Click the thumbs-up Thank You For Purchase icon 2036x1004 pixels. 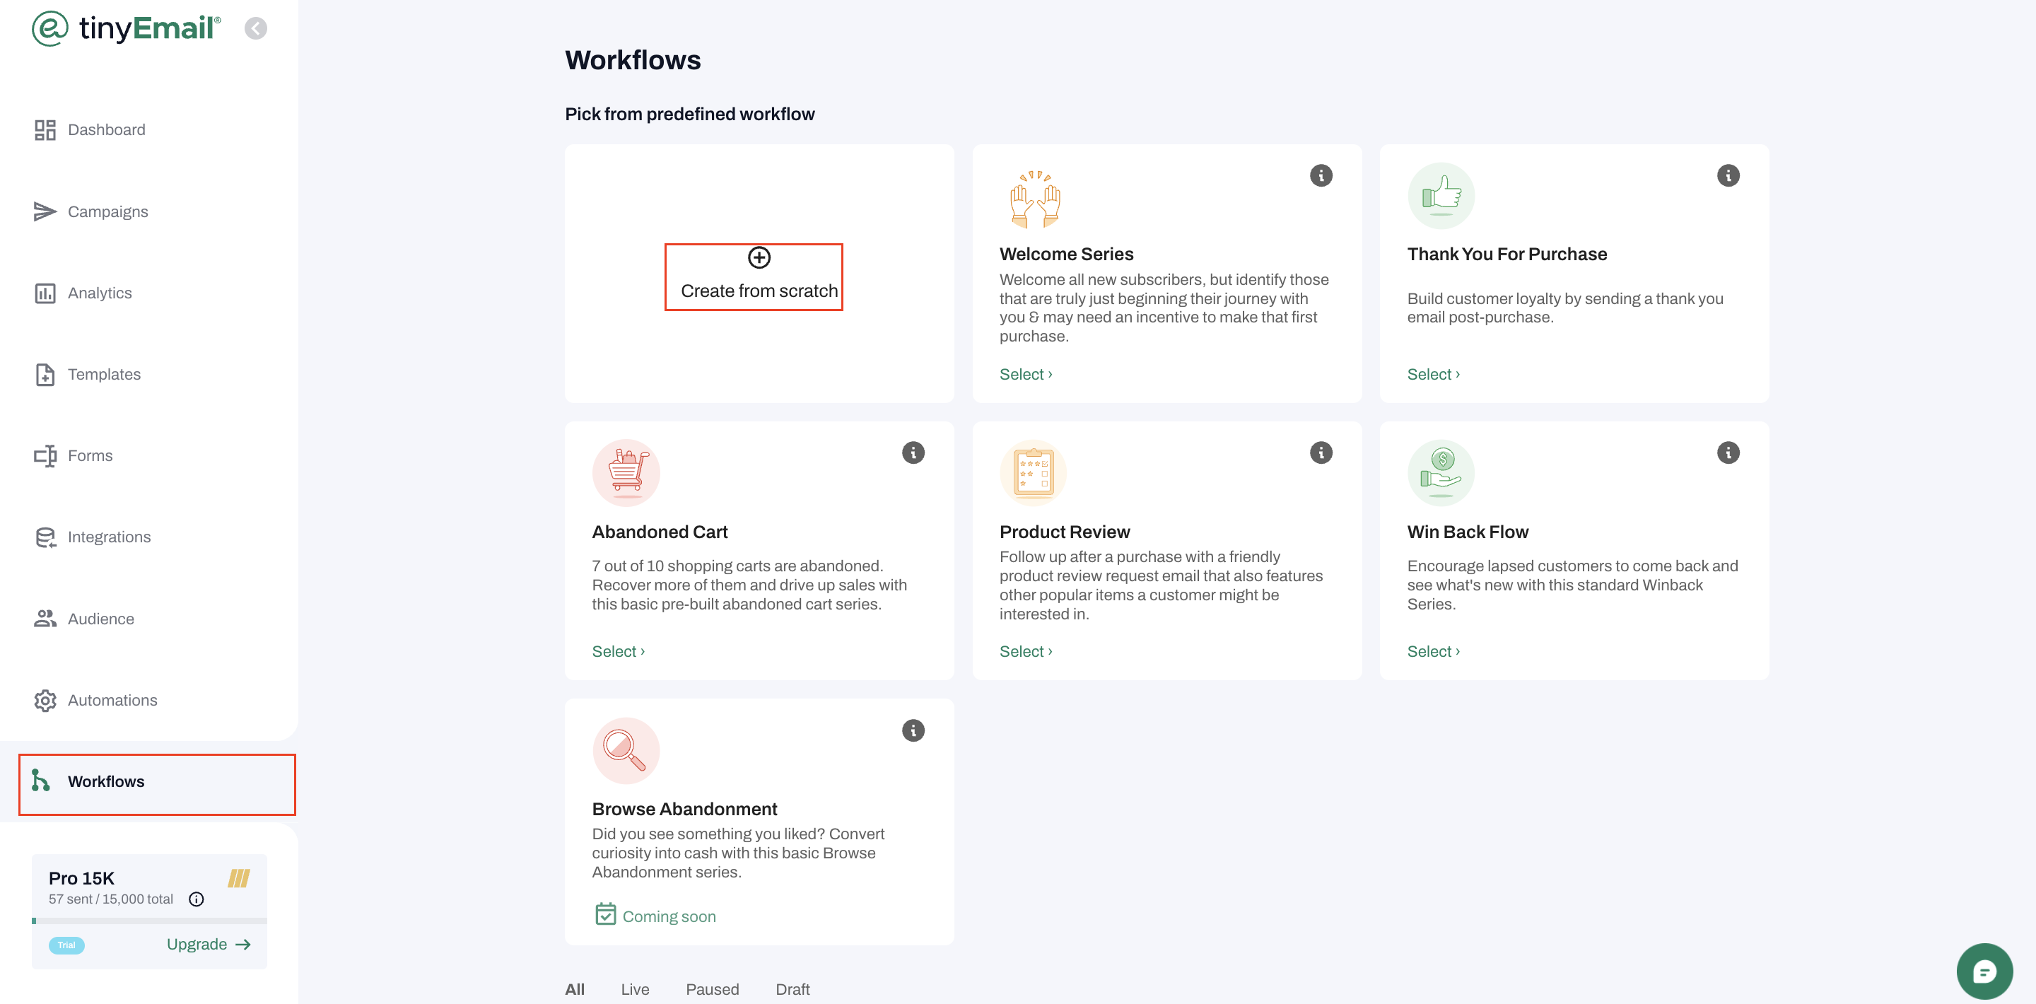pyautogui.click(x=1441, y=196)
